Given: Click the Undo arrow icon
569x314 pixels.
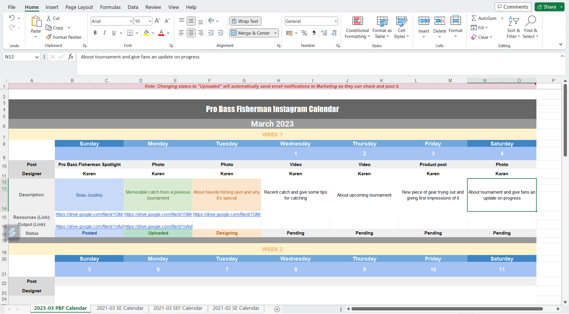Looking at the screenshot, I should (12, 18).
